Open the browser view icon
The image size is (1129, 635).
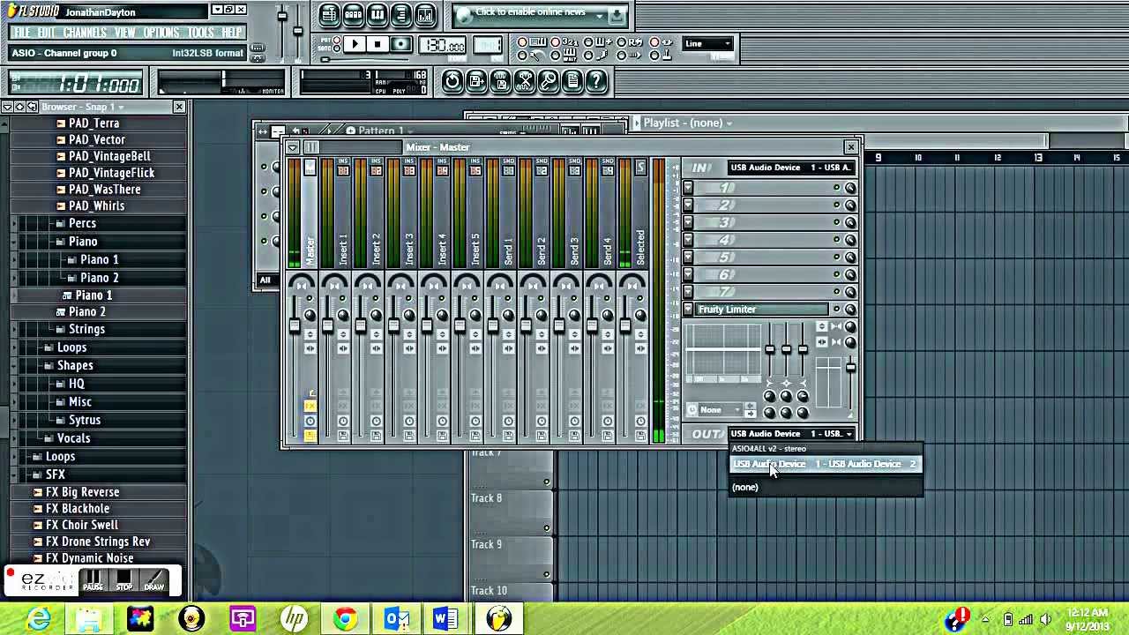[400, 14]
